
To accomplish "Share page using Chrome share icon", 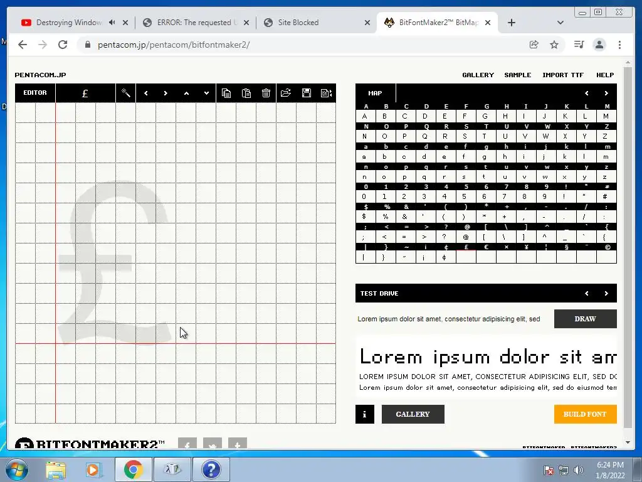I will point(534,45).
